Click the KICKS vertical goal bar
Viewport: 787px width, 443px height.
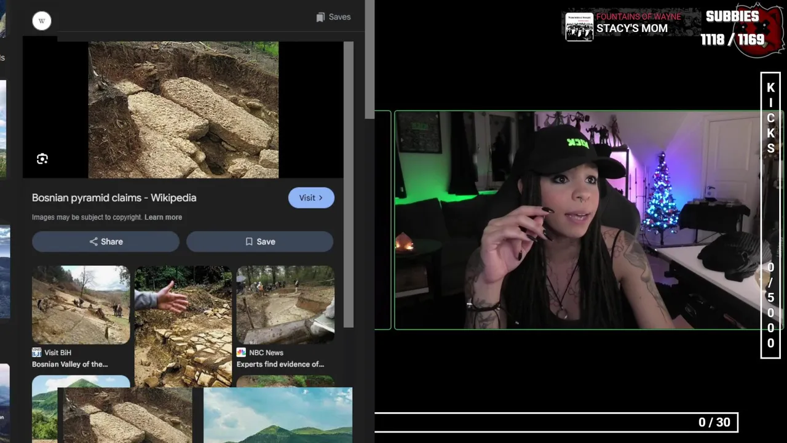(770, 215)
